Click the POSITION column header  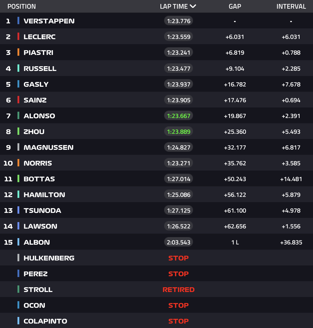click(x=22, y=6)
